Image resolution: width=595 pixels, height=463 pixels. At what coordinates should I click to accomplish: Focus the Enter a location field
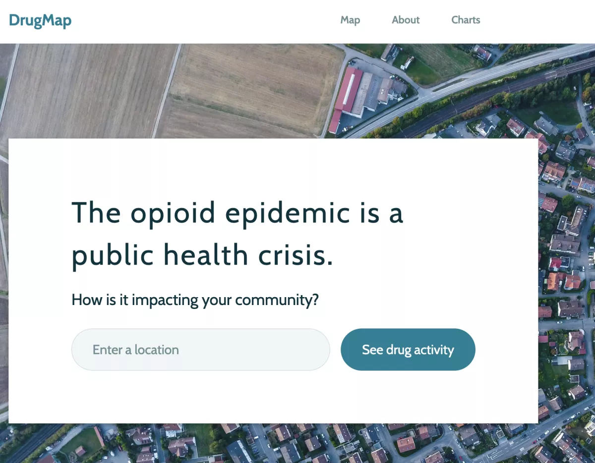[x=201, y=350]
